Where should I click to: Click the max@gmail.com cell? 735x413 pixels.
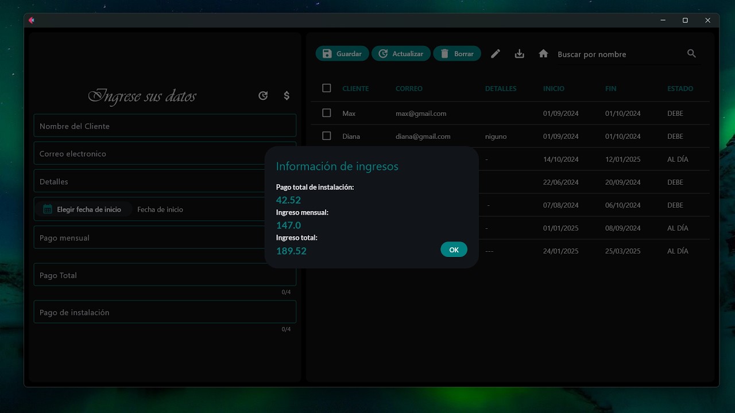[x=421, y=114]
